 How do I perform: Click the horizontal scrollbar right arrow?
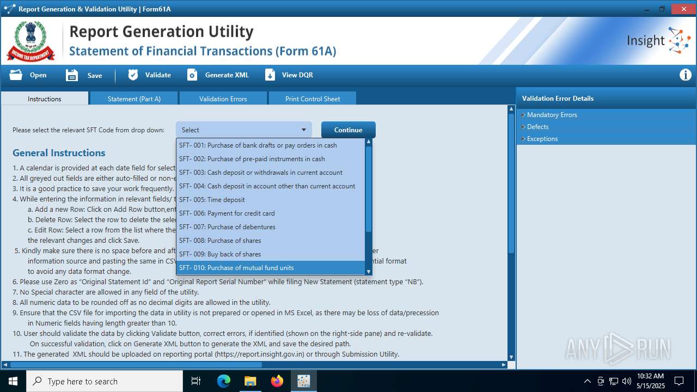(x=504, y=365)
